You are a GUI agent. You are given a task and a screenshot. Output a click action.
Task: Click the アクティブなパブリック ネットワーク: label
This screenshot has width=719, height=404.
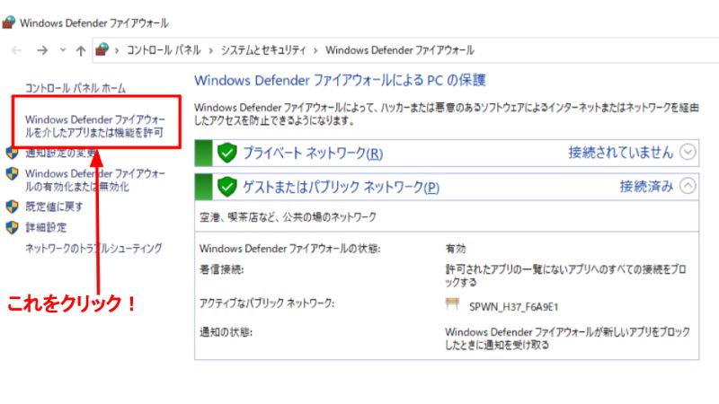[267, 303]
